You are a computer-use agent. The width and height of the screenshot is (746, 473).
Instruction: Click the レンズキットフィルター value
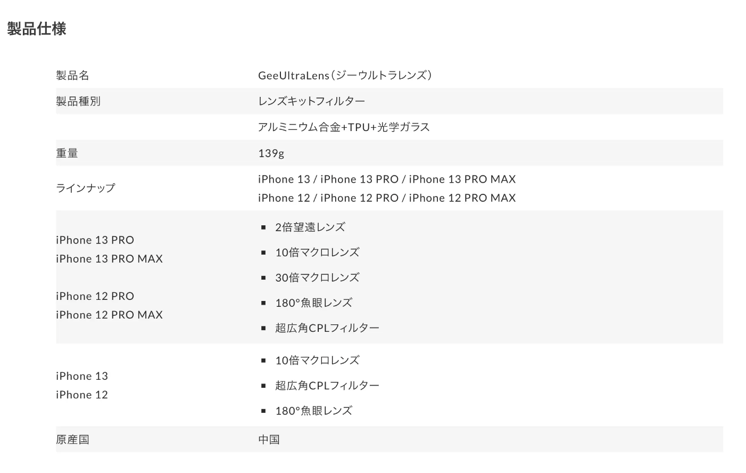(x=312, y=101)
